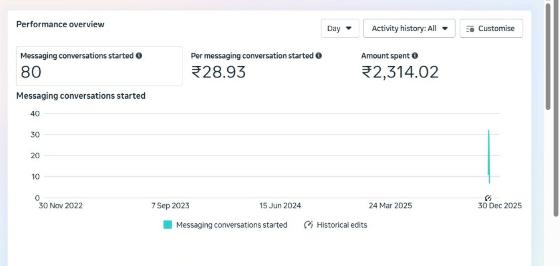This screenshot has height=266, width=560.
Task: Toggle the Historical edits legend label
Action: point(342,225)
